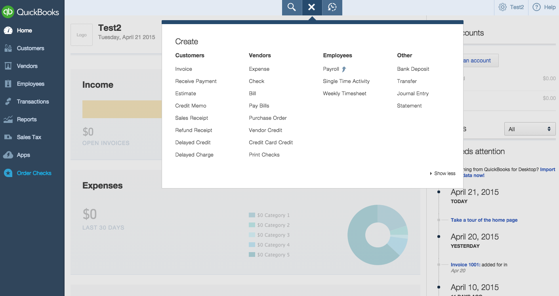Create a Purchase Order
The image size is (559, 296).
point(268,118)
